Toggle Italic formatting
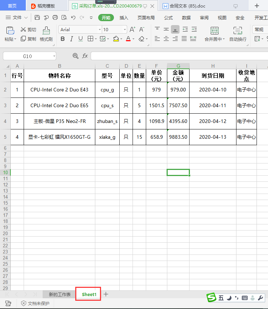The height and width of the screenshot is (309, 268). [x=71, y=39]
